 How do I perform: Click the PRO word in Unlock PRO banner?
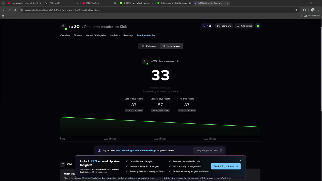94,161
